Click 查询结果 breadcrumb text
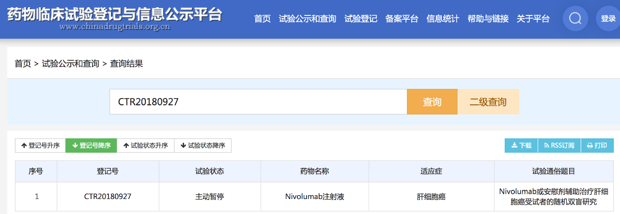The image size is (620, 214). click(126, 63)
